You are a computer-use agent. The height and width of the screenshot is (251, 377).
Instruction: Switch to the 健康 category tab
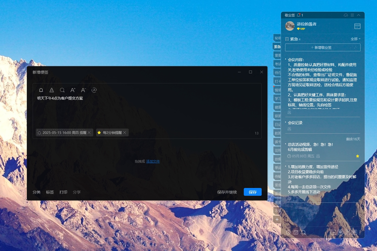277,107
